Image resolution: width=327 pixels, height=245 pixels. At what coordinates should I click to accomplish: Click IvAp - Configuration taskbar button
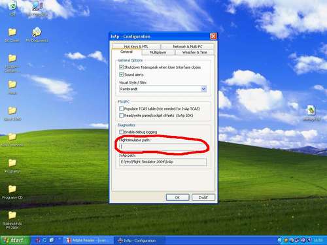click(139, 240)
